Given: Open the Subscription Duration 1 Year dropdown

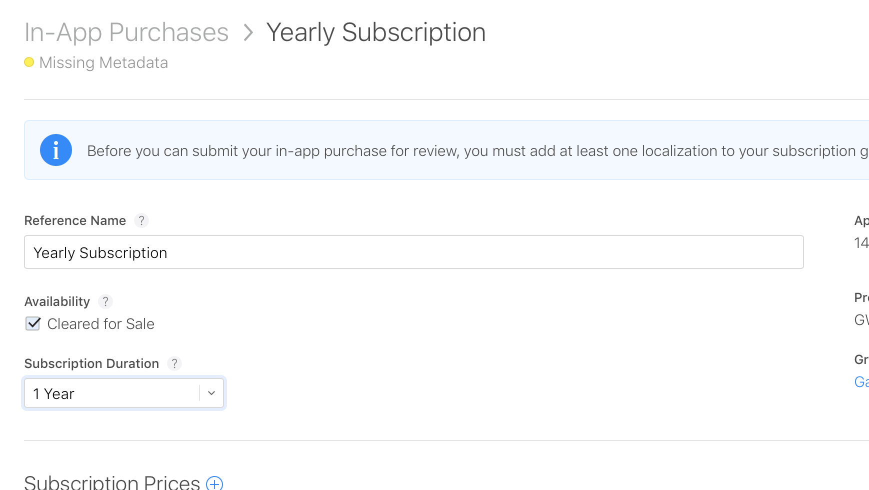Looking at the screenshot, I should click(x=115, y=393).
